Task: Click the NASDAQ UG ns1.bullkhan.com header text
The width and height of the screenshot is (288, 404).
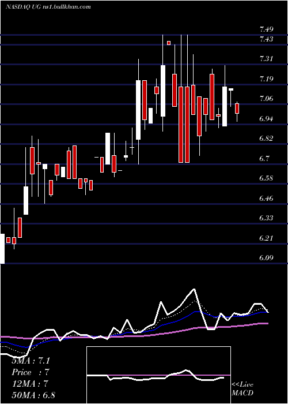Action: (x=48, y=7)
